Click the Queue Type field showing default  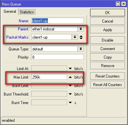tap(54, 49)
